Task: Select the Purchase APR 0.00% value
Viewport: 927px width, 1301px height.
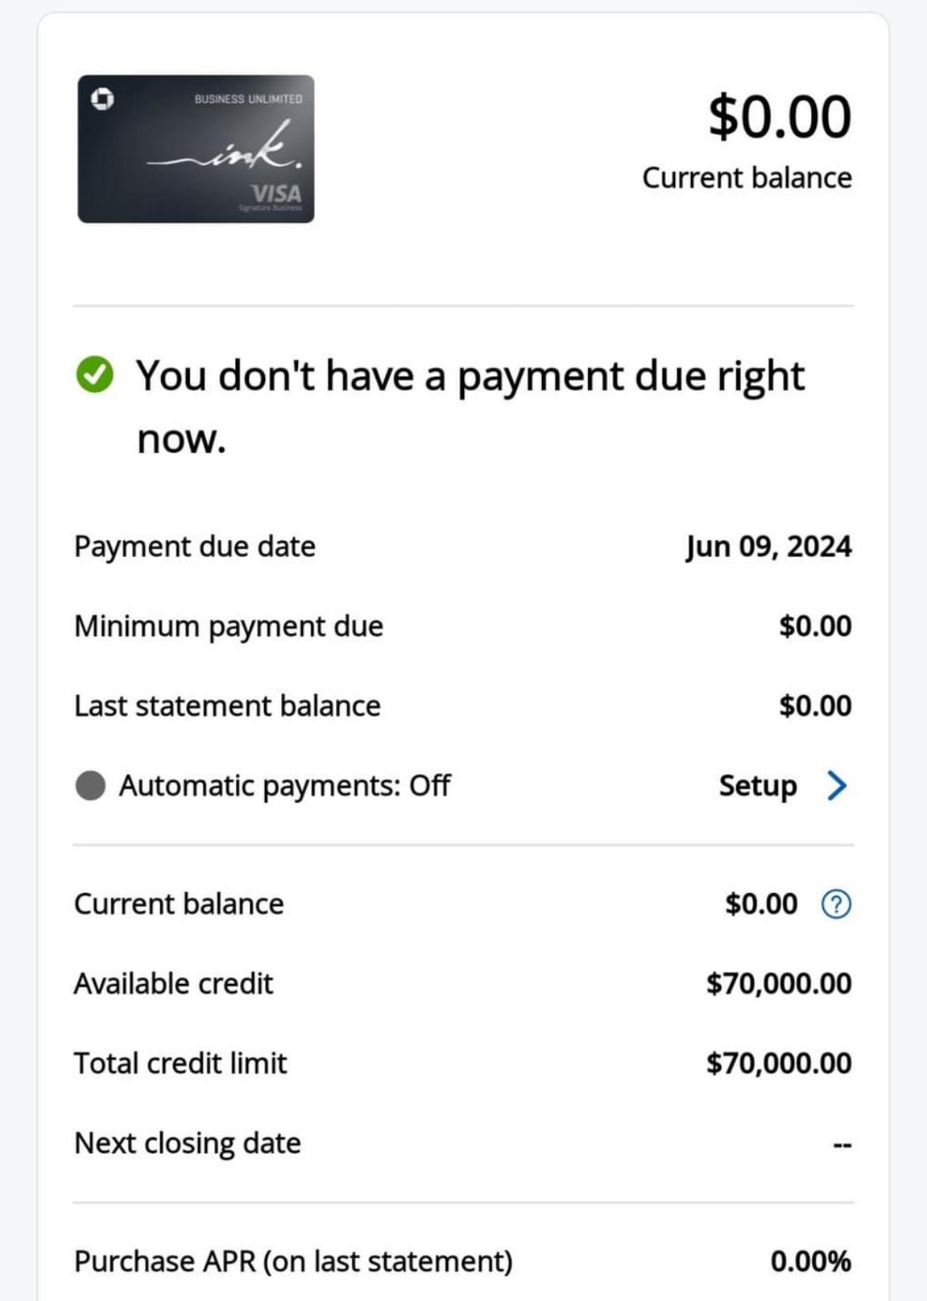Action: [810, 1261]
